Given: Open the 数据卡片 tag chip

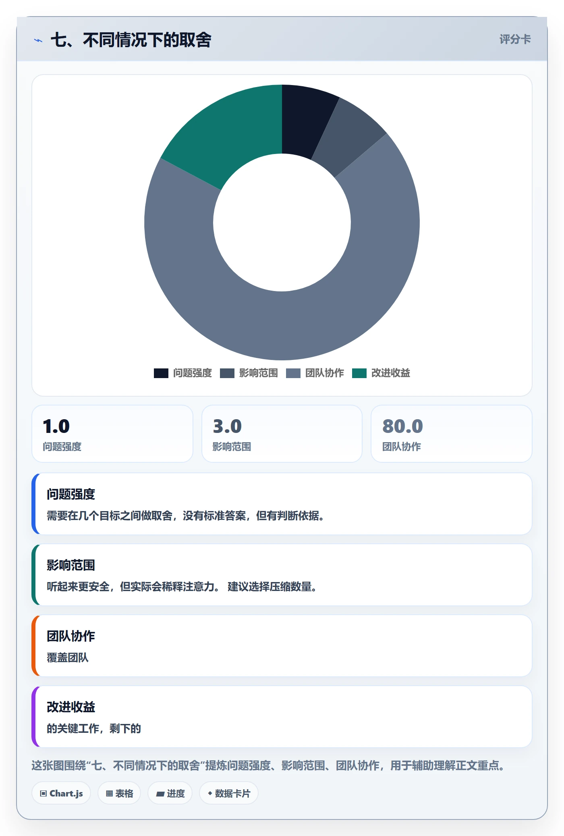Looking at the screenshot, I should 229,793.
